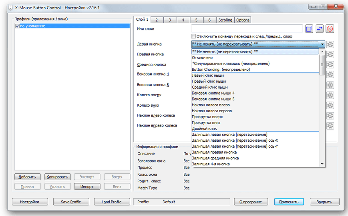Select 'Залипшая левая кнопка [перетаскивание] ось-Y'
Viewport: 348px width, 216px height.
(255, 146)
